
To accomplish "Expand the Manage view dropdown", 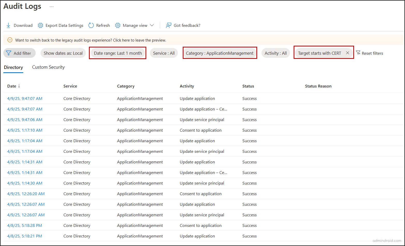I will pyautogui.click(x=153, y=25).
